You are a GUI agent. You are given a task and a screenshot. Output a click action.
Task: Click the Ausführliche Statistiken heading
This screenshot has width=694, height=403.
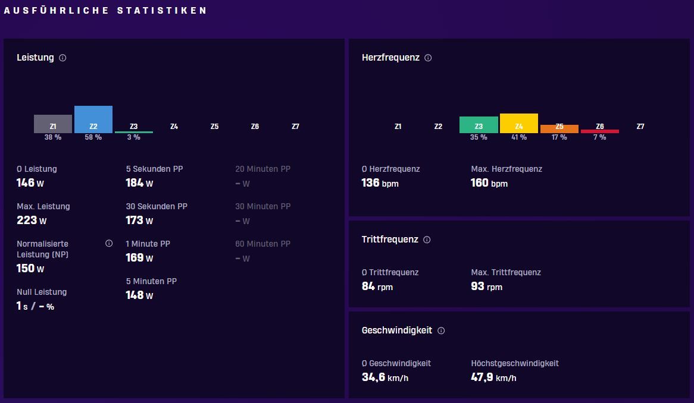click(105, 11)
